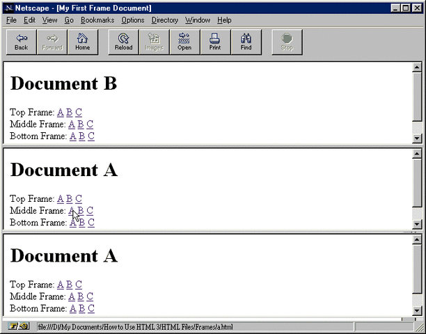Open the View menu

pos(49,20)
